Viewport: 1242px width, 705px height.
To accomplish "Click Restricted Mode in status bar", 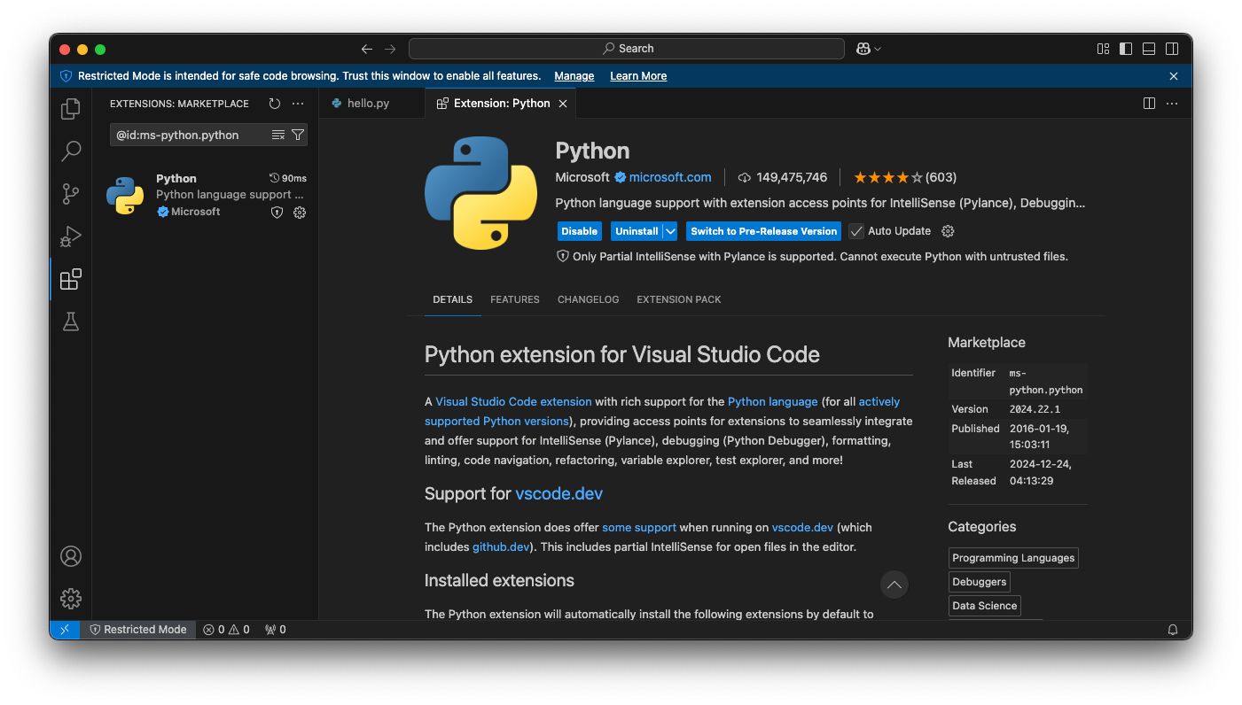I will click(x=138, y=630).
